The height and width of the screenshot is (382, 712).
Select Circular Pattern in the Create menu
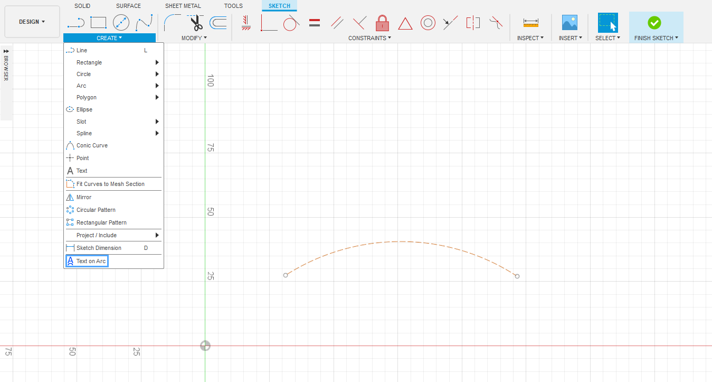tap(96, 210)
